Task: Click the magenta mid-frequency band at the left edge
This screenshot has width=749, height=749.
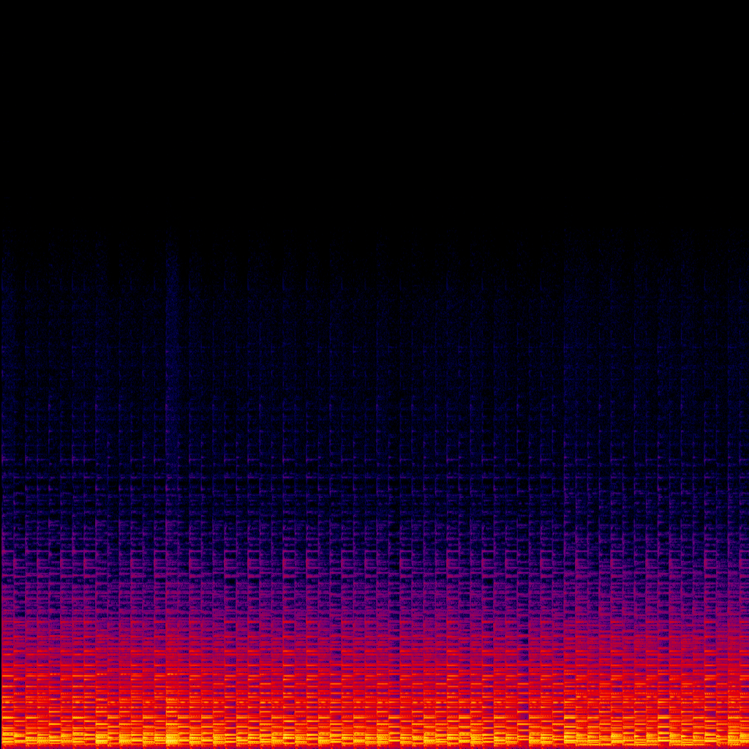Action: pyautogui.click(x=11, y=585)
